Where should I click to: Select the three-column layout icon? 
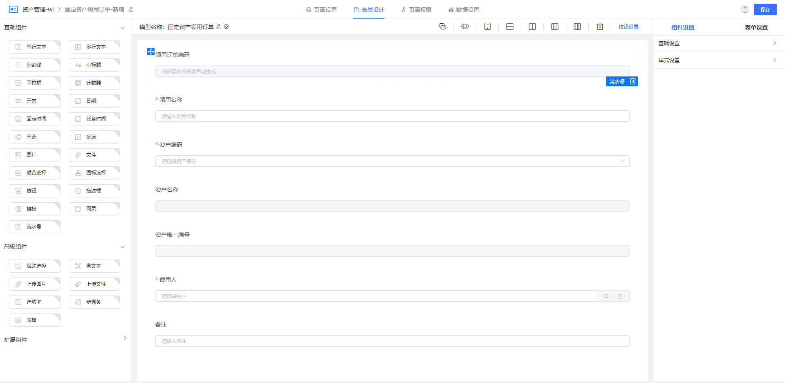click(555, 27)
